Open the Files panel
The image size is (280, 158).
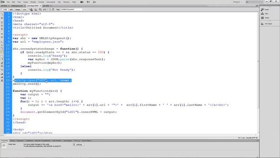pyautogui.click(x=265, y=14)
